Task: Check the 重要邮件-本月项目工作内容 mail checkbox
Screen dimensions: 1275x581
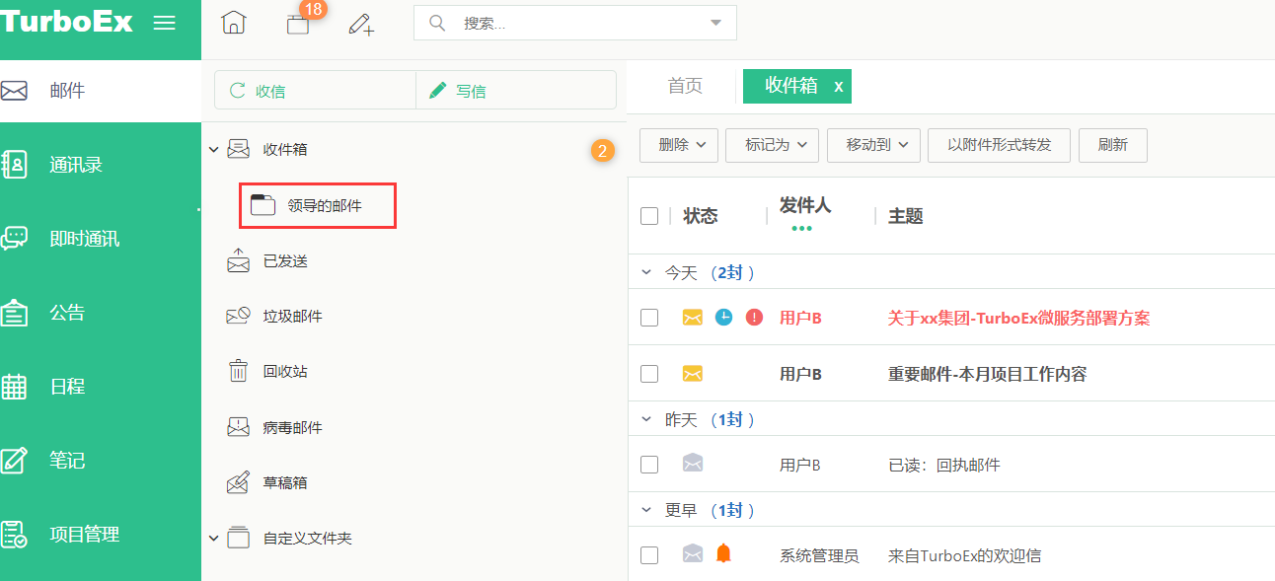Action: 649,374
